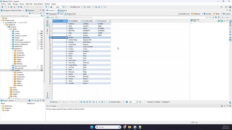232x130 pixels.
Task: Click the row count icon beside 28
Action: [137, 102]
